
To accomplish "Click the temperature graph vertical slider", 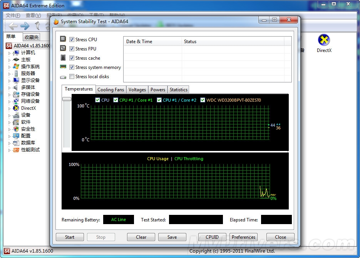I will (67, 99).
